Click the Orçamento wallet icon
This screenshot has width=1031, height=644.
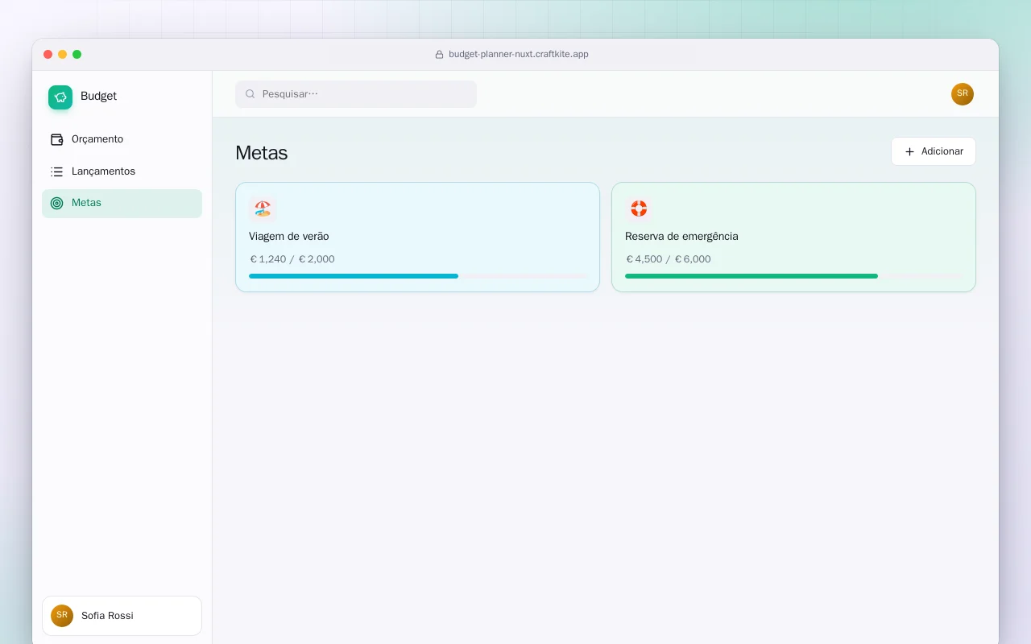(57, 139)
